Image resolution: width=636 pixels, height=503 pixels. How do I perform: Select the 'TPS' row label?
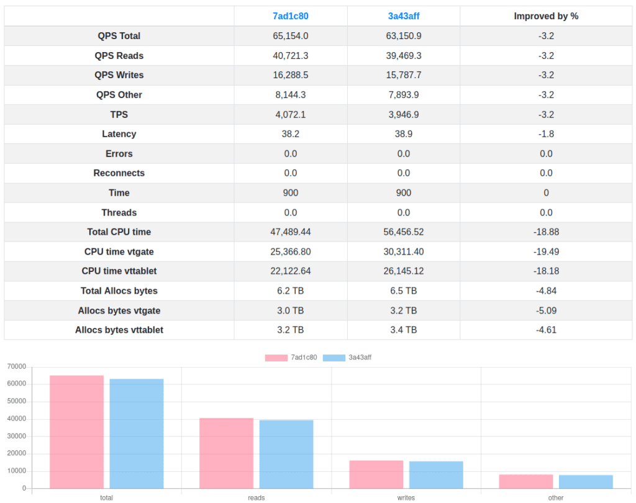[x=119, y=114]
